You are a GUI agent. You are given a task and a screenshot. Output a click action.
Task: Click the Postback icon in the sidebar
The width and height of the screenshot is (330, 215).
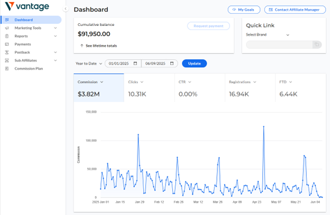7,52
